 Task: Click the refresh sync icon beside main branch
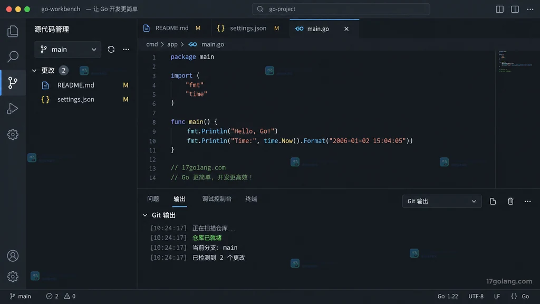pos(111,49)
